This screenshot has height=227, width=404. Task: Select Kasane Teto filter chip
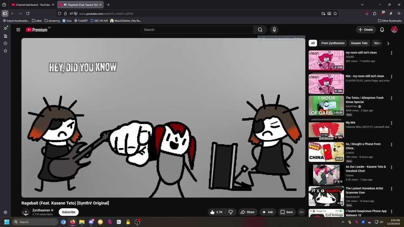coord(359,43)
